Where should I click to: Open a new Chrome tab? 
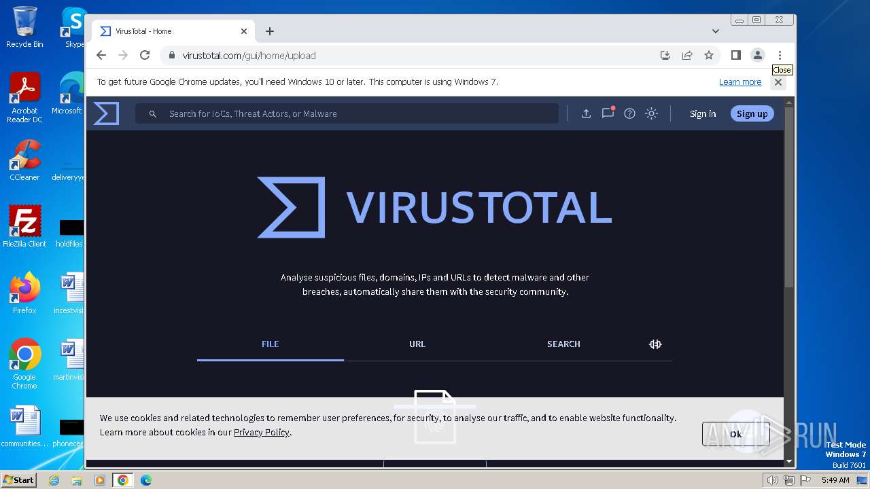(270, 31)
